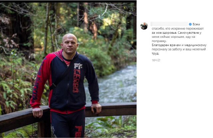Click the red FEDOR lettering on the jacket
The height and width of the screenshot is (138, 213).
pos(77,81)
